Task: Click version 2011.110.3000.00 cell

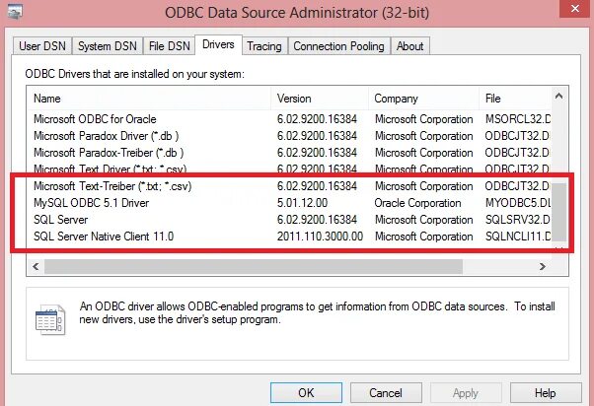Action: 320,237
